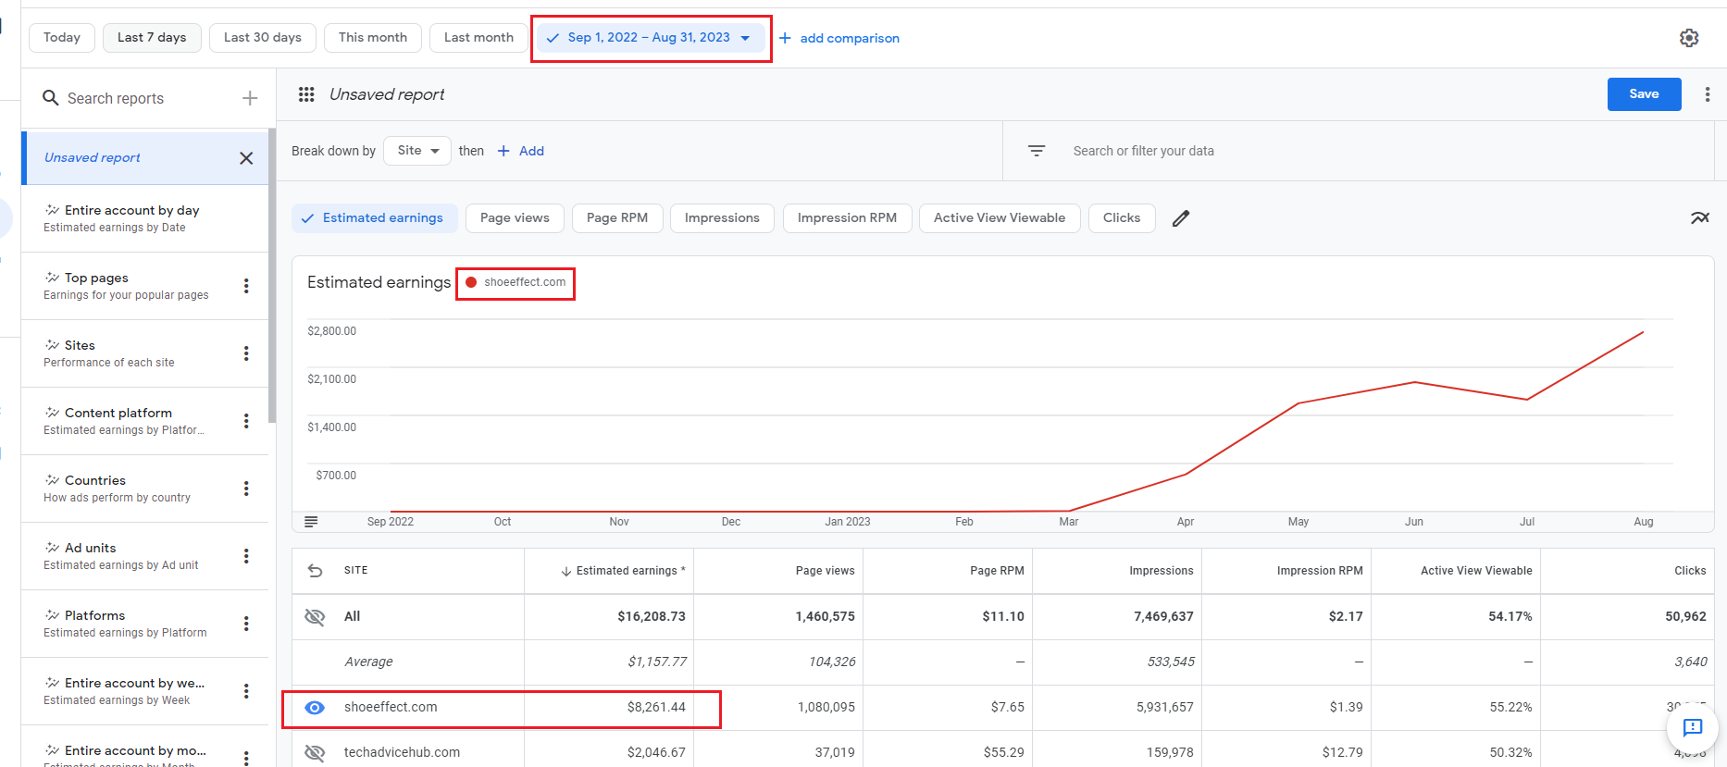This screenshot has height=767, width=1727.
Task: Sort by Clicks column header
Action: pyautogui.click(x=1690, y=571)
